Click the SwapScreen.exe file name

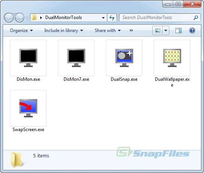coord(29,130)
